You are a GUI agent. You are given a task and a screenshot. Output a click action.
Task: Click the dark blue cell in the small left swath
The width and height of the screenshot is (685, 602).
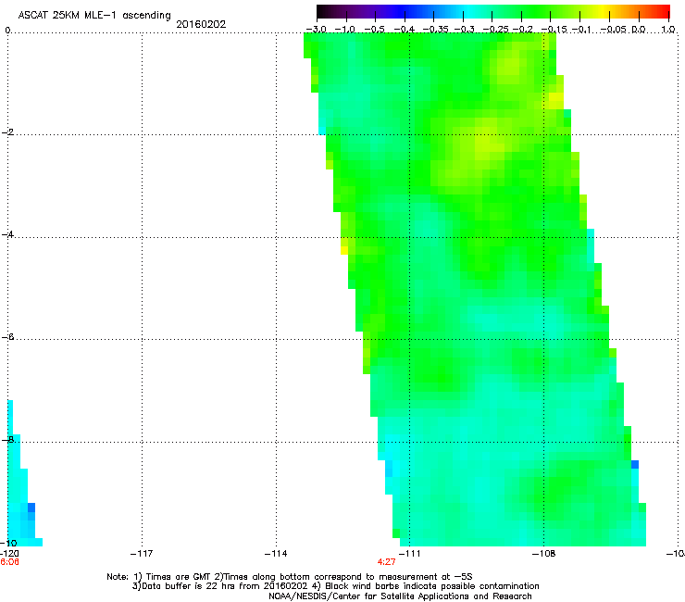click(31, 508)
